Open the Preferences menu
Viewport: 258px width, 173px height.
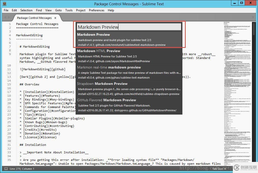tap(96, 10)
